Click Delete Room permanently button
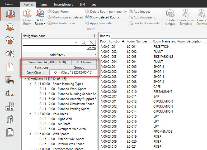The width and height of the screenshot is (207, 150). coord(106,12)
